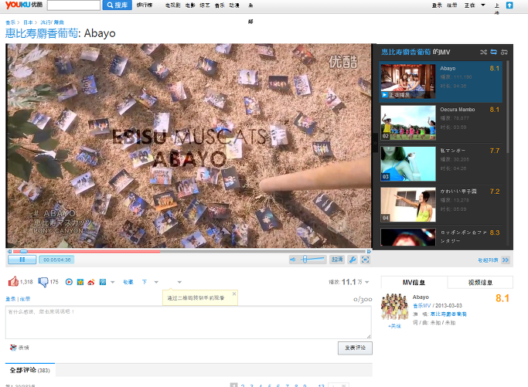Viewport: 528px width, 387px height.
Task: Toggle shuffle play in MV playlist
Action: [x=484, y=53]
